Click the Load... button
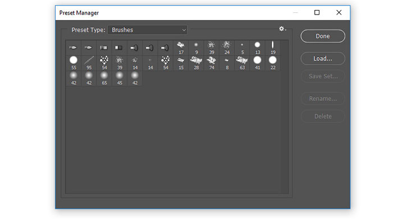The image size is (407, 220). [323, 58]
